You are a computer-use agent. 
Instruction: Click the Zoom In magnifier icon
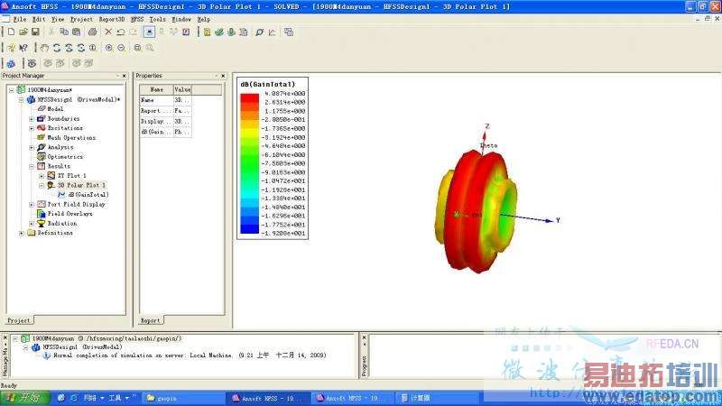pyautogui.click(x=108, y=48)
